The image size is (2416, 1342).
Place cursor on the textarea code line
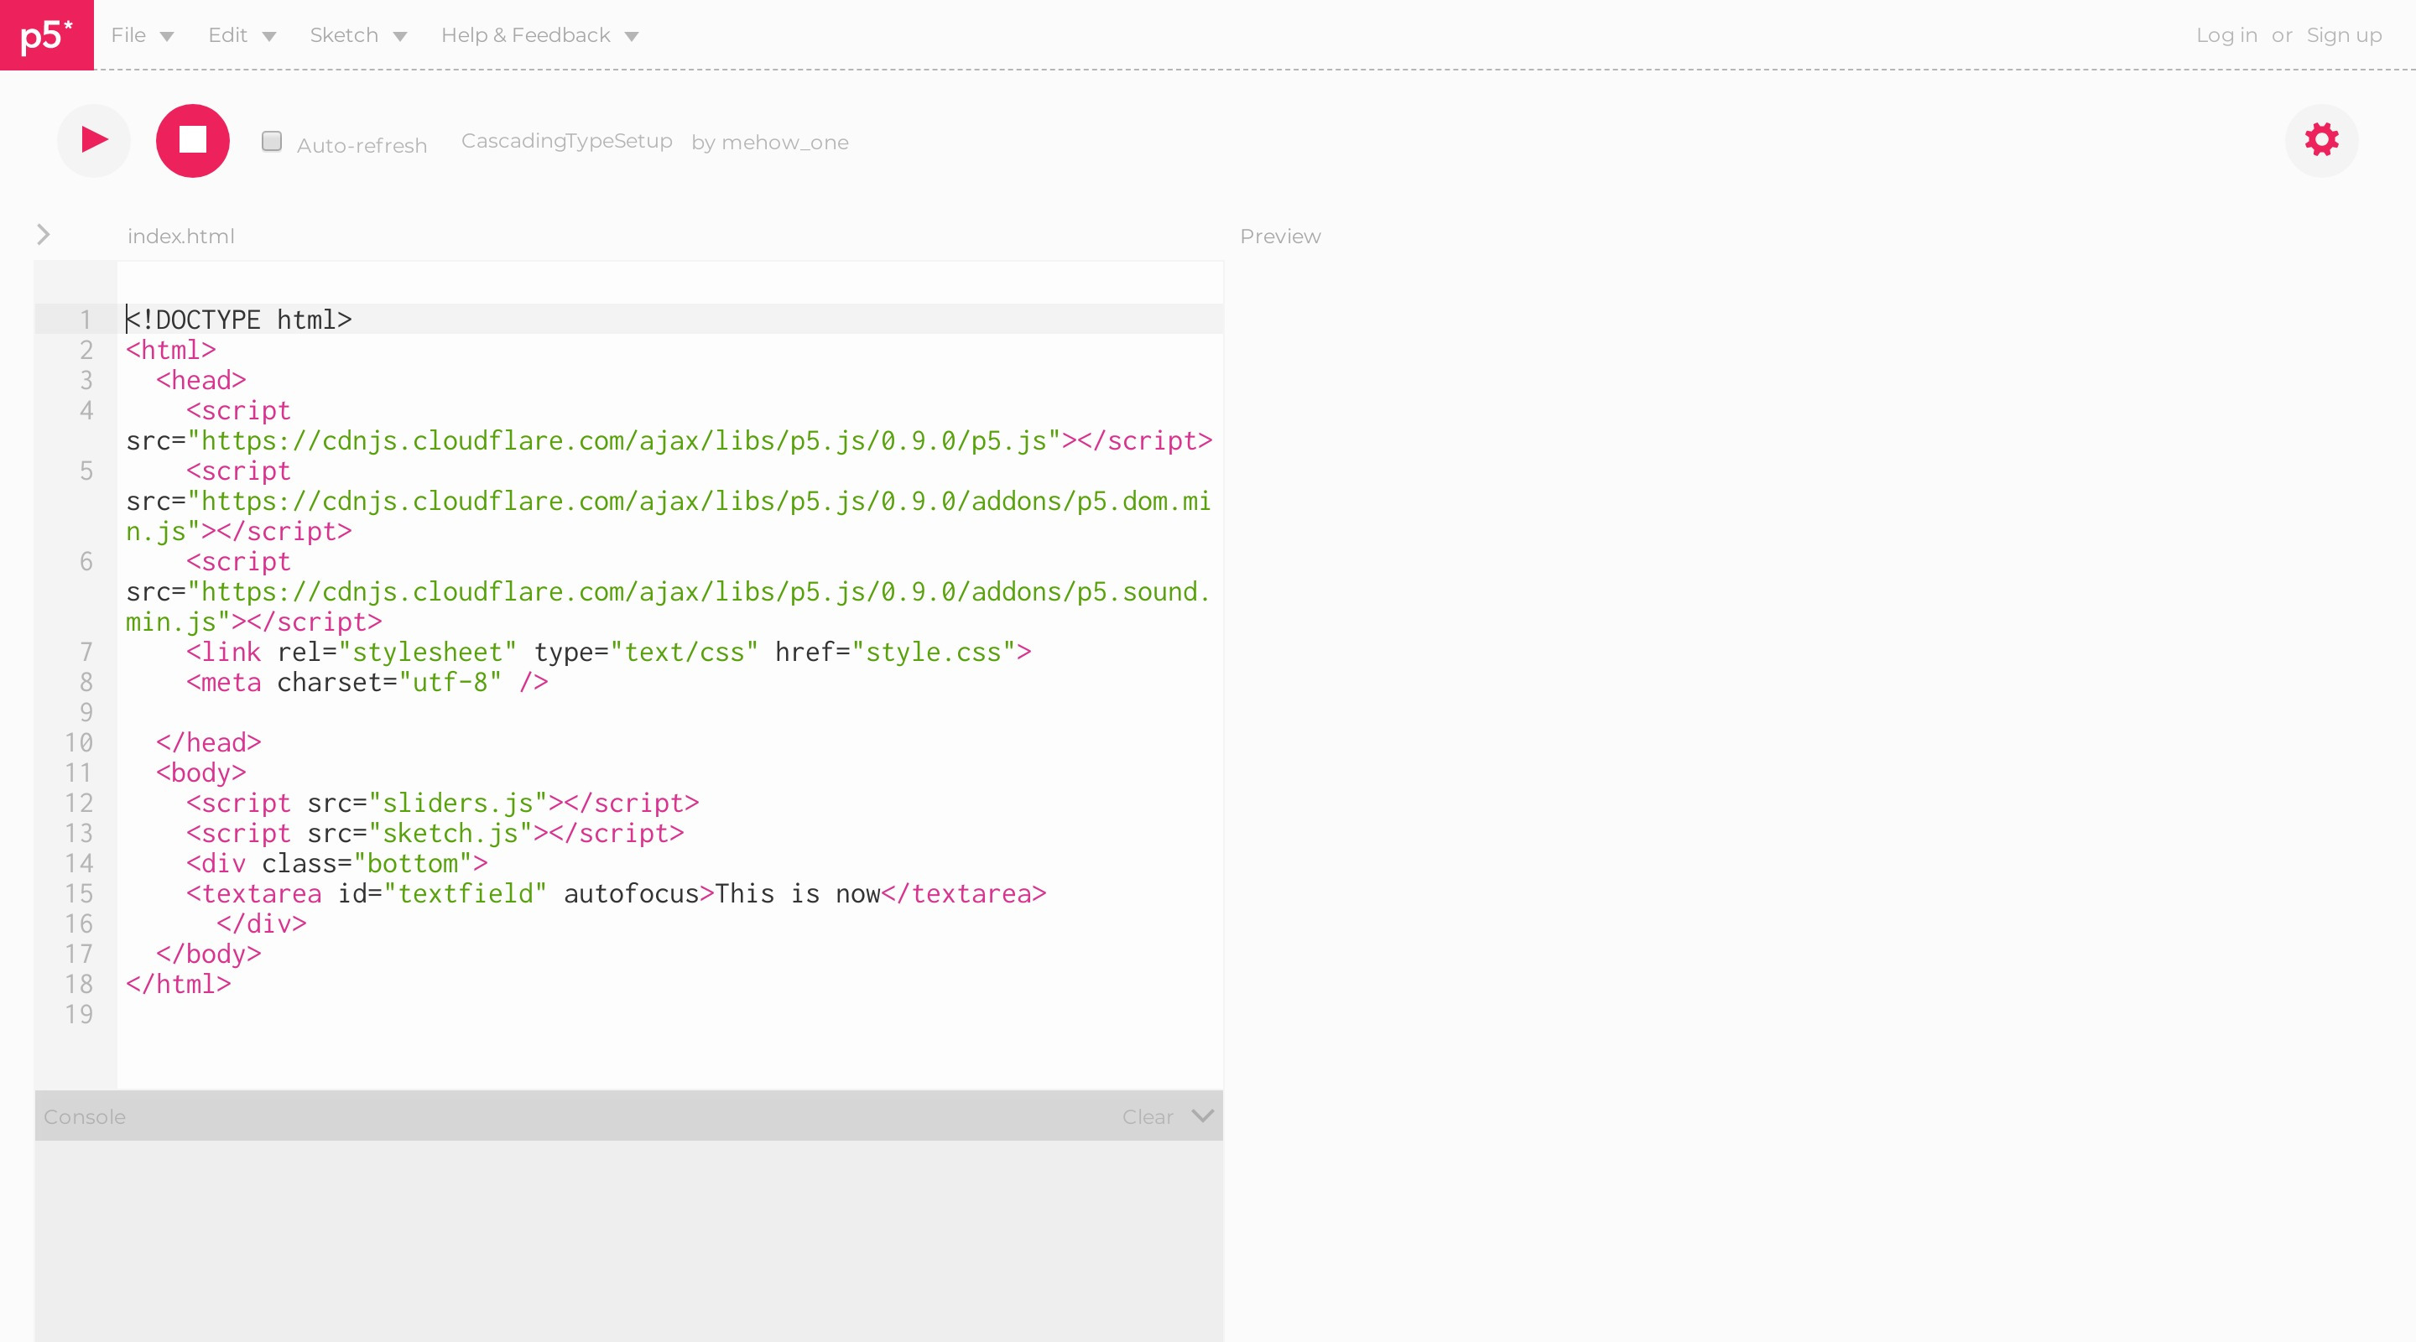click(x=615, y=894)
